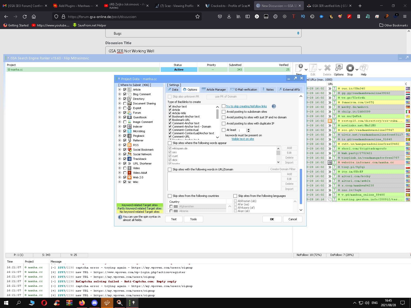Viewport: 411px width, 308px height.
Task: Click the OK button in Project Data
Action: (x=272, y=219)
